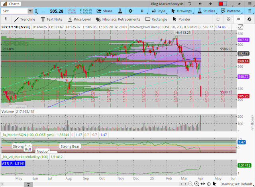Screen dimensions: 255x187
Task: Enable the crosshair cursor icon at bottom
Action: pyautogui.click(x=209, y=184)
